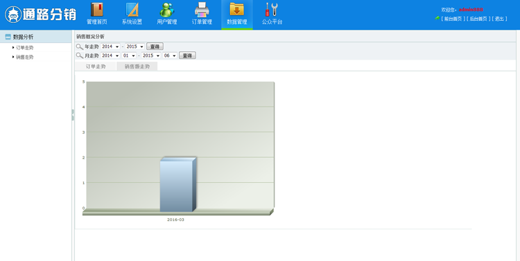The height and width of the screenshot is (261, 520).
Task: Click 查询 button for 月走势
Action: (x=187, y=55)
